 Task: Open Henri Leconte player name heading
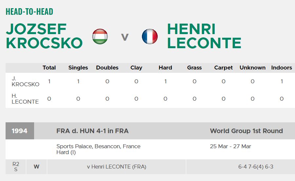pos(204,36)
